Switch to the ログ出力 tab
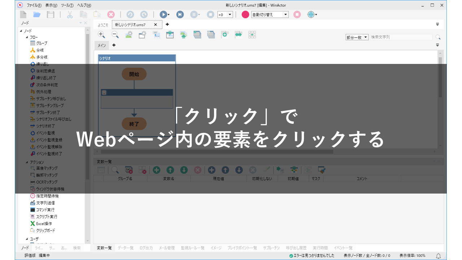The height and width of the screenshot is (260, 462). pyautogui.click(x=146, y=248)
